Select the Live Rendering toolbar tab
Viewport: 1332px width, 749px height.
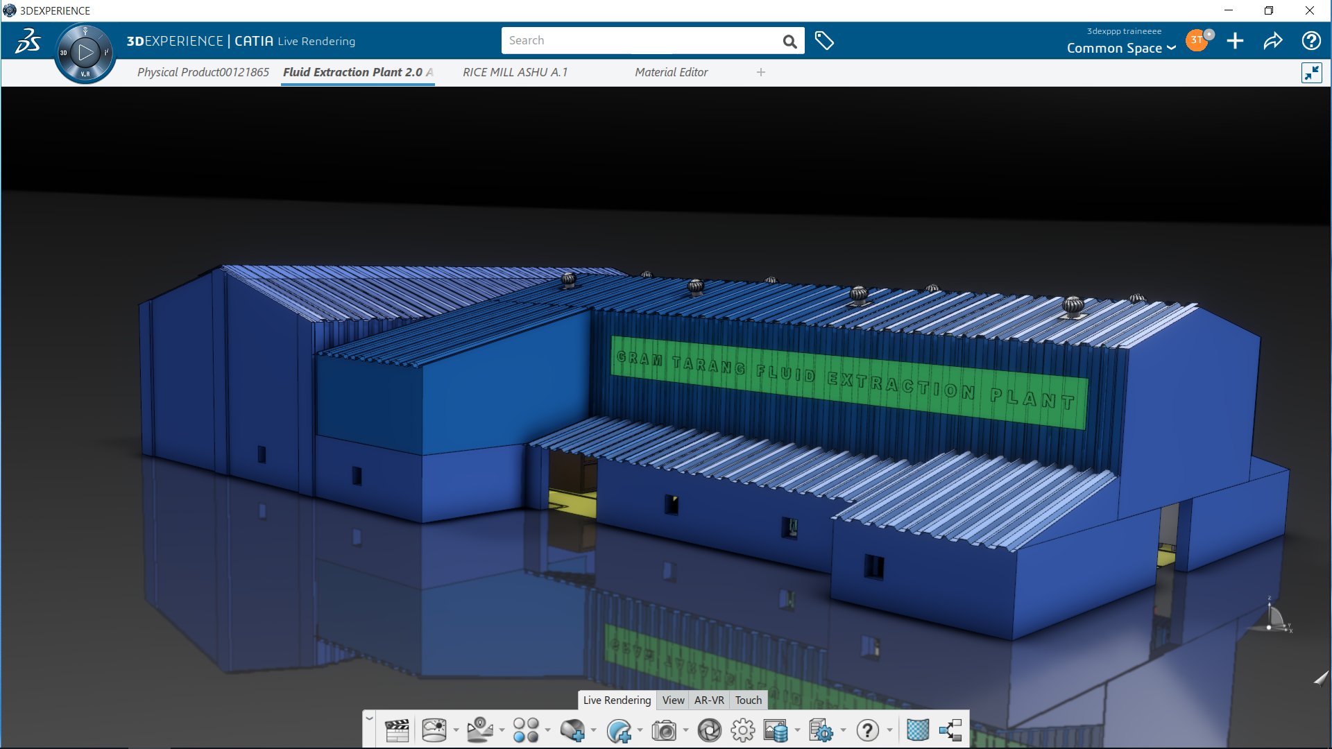[617, 700]
